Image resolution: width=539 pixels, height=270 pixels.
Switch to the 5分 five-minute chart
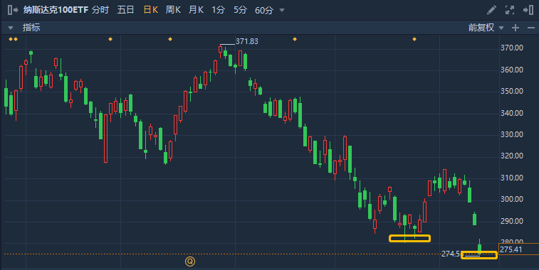click(240, 10)
